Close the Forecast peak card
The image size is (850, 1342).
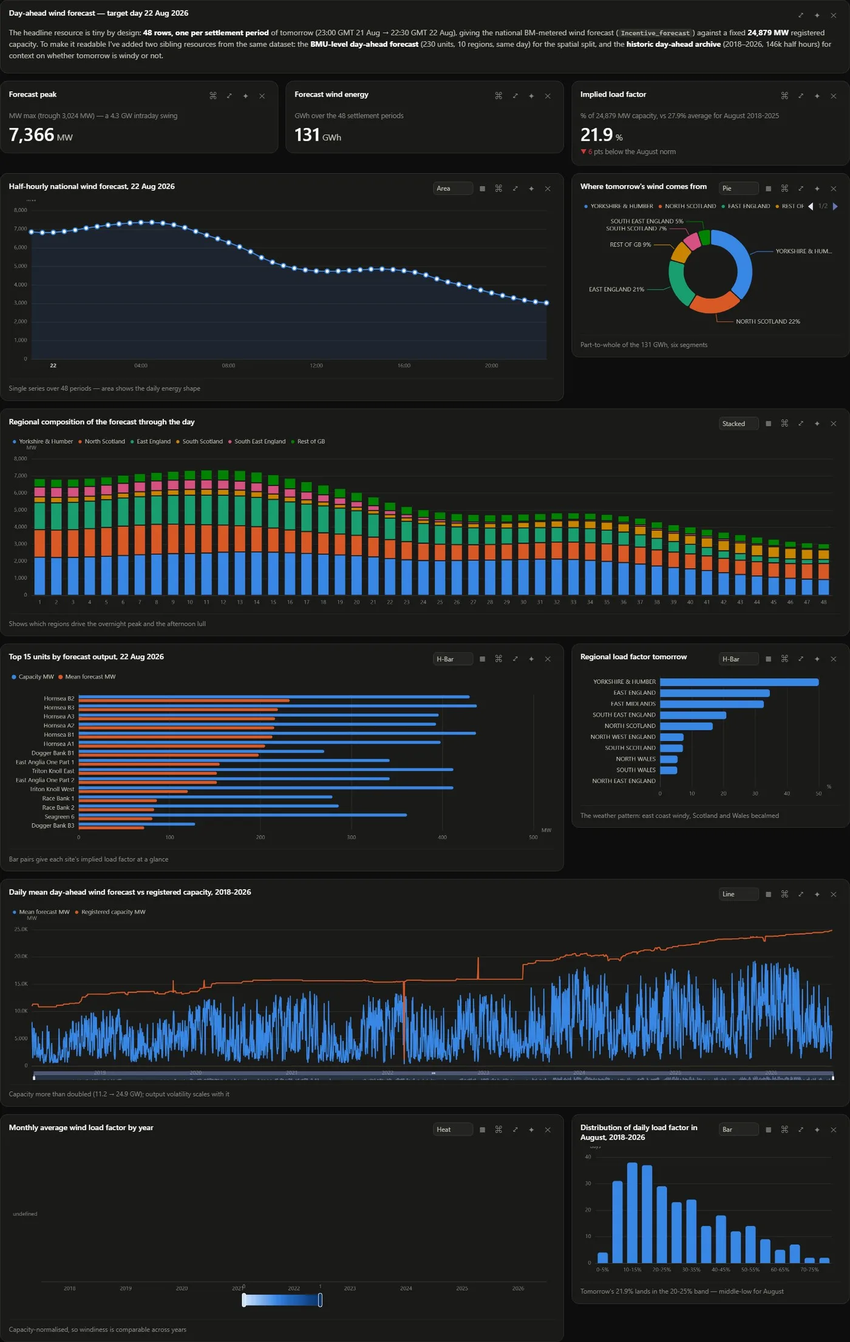point(262,96)
